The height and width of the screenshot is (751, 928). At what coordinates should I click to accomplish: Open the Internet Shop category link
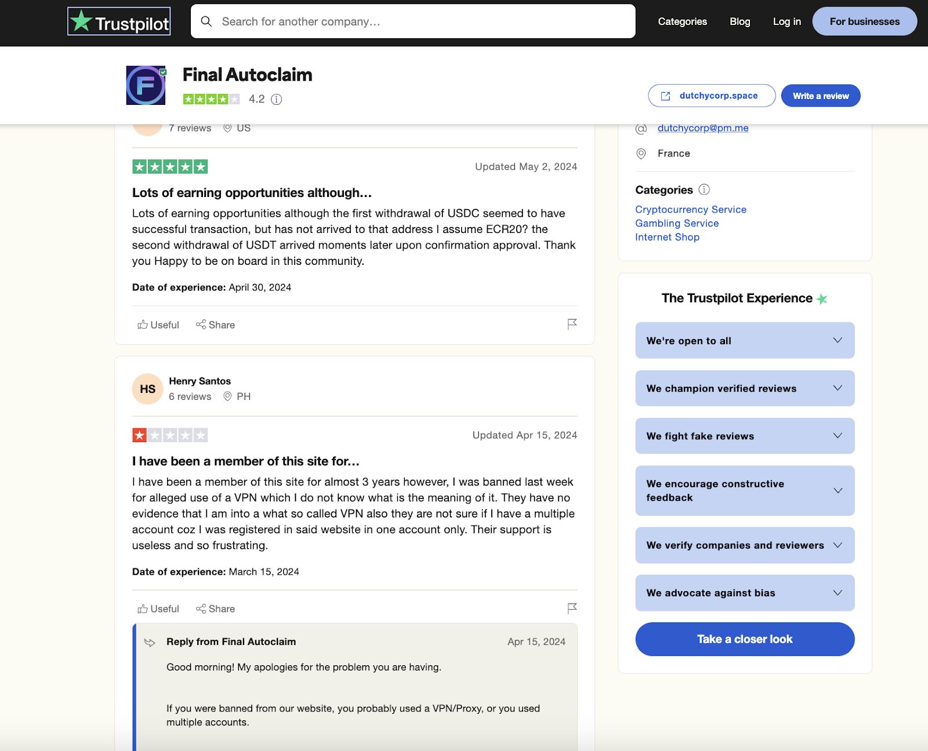coord(667,237)
